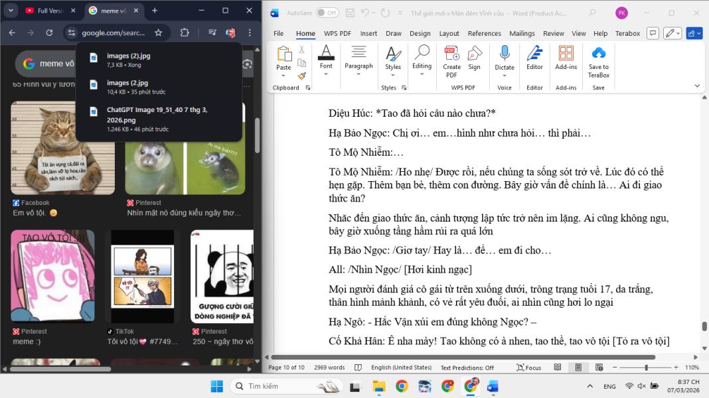Switch to Read Mode view icon

[x=558, y=367]
